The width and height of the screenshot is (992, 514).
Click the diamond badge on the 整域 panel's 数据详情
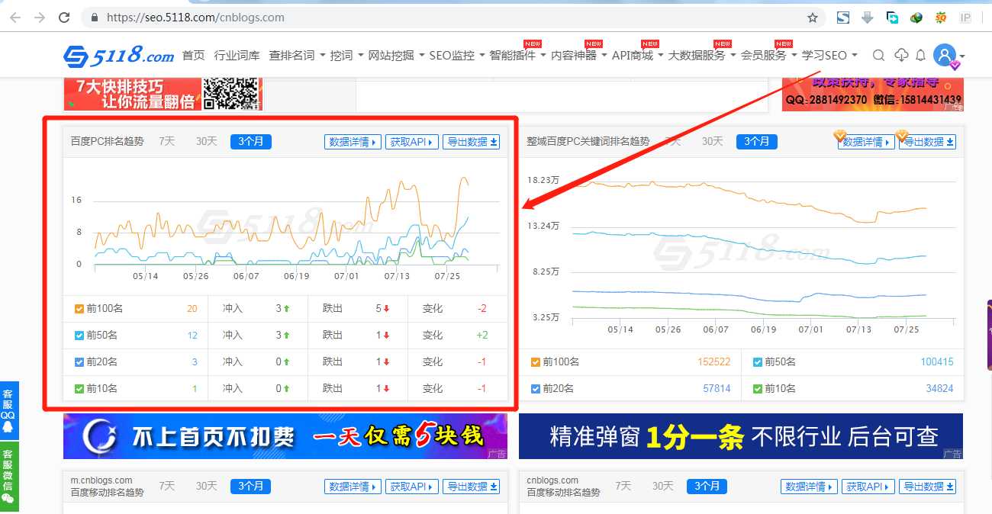click(x=840, y=136)
